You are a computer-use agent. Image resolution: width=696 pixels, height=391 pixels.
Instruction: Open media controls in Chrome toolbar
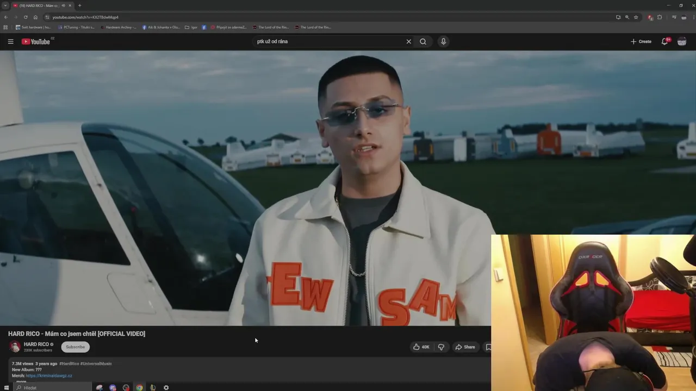[x=674, y=17]
